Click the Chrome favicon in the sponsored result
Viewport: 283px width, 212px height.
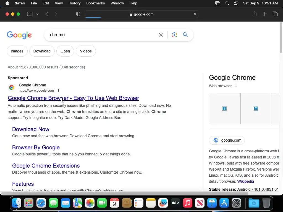pyautogui.click(x=12, y=88)
